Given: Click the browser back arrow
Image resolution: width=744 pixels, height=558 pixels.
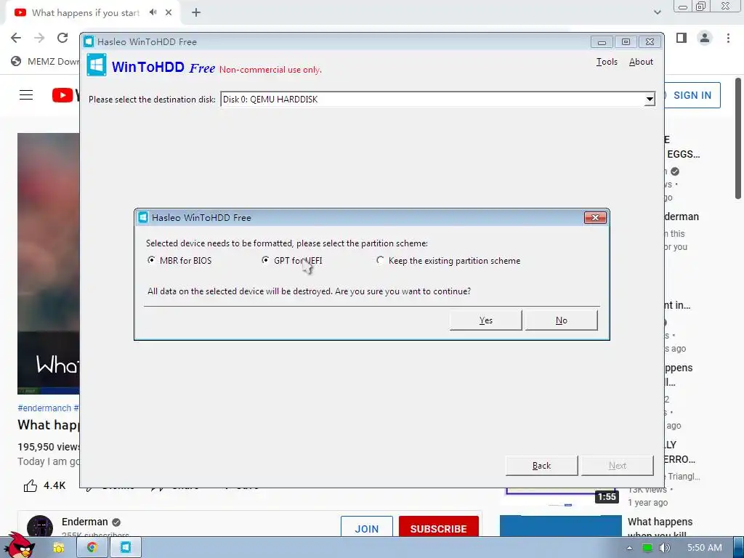Looking at the screenshot, I should (16, 38).
